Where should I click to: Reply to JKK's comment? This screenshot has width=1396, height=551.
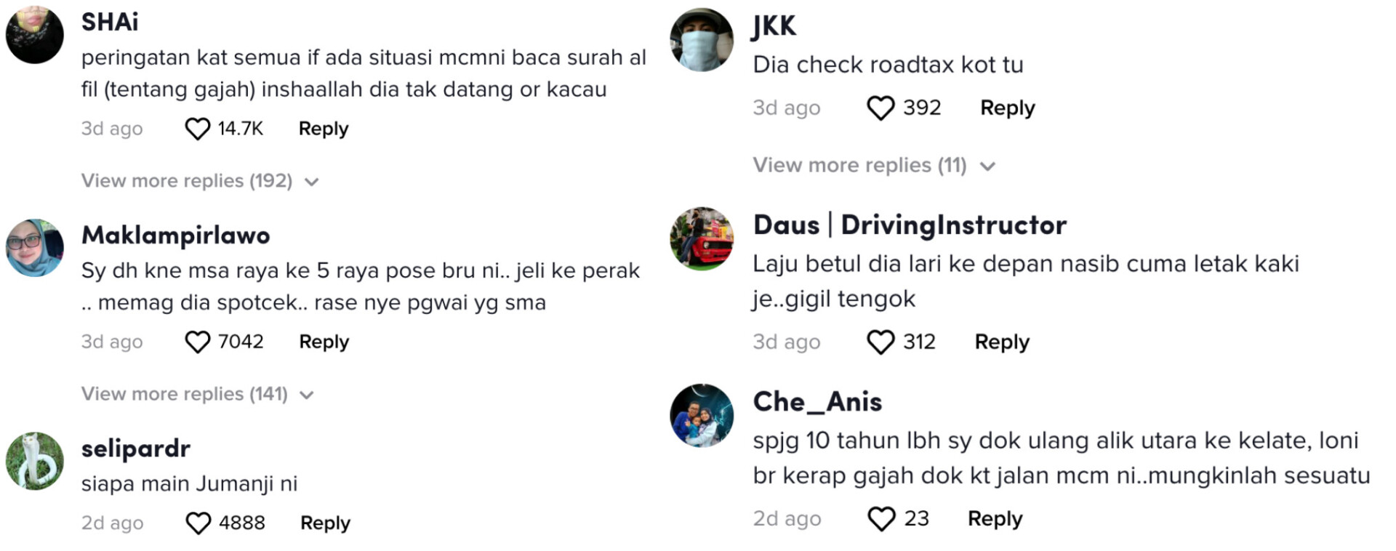click(x=1007, y=108)
